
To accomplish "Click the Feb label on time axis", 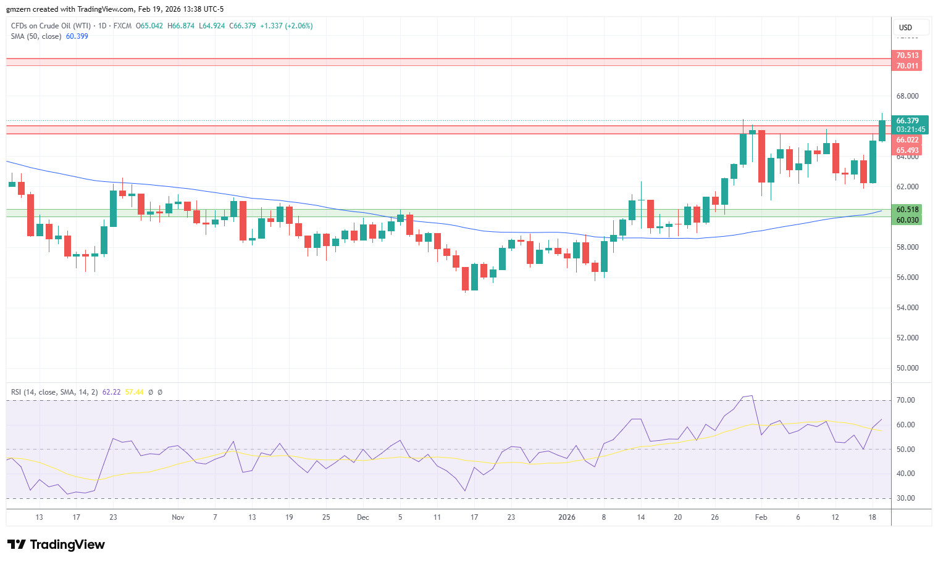I will [x=761, y=517].
